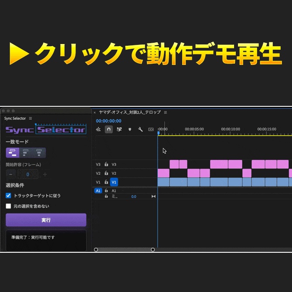Select the middle match mode icon
The width and height of the screenshot is (292, 292).
click(x=26, y=153)
